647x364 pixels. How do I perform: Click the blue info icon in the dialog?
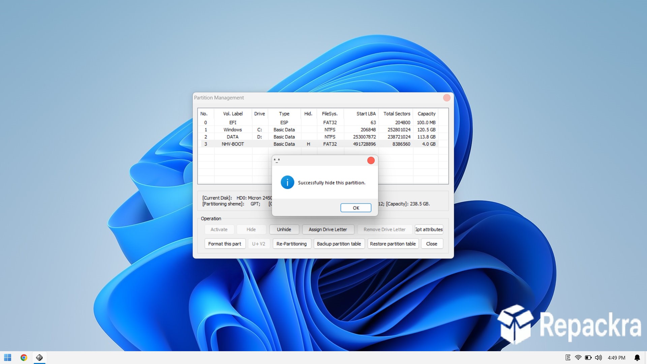coord(287,182)
